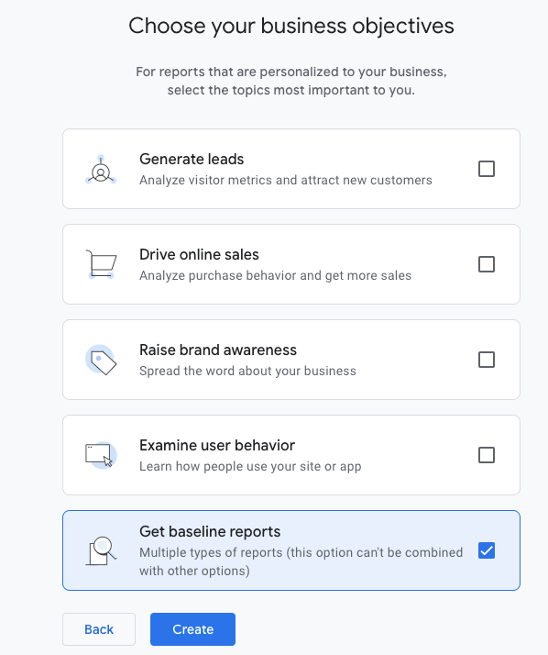Click the Generate leads person network icon

(101, 170)
